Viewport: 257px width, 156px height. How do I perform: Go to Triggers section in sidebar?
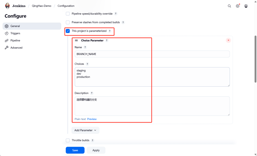point(15,33)
